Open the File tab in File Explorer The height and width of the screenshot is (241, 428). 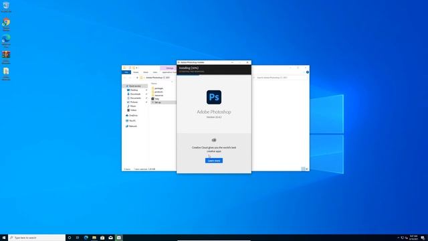126,72
